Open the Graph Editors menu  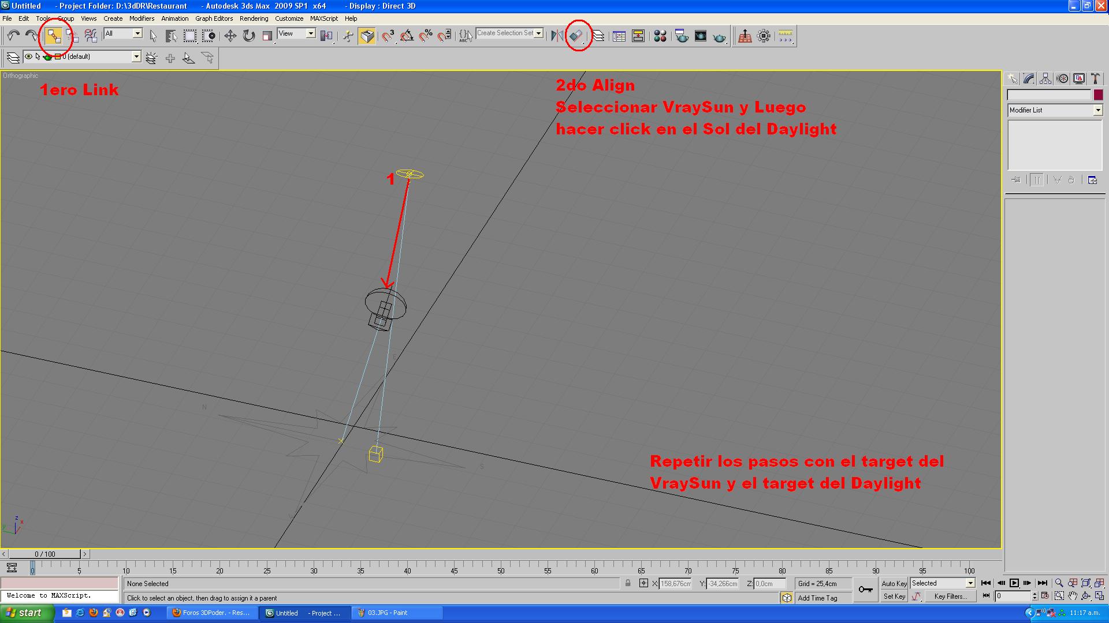pyautogui.click(x=214, y=18)
